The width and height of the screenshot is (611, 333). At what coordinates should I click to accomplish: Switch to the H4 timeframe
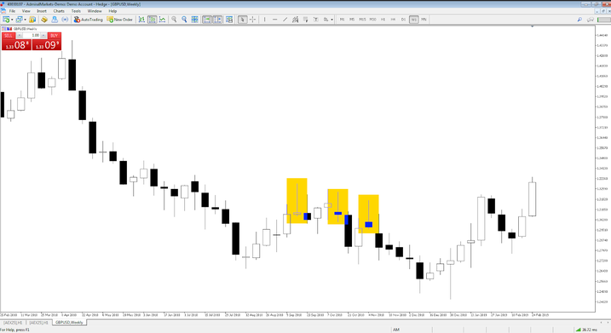coord(393,20)
